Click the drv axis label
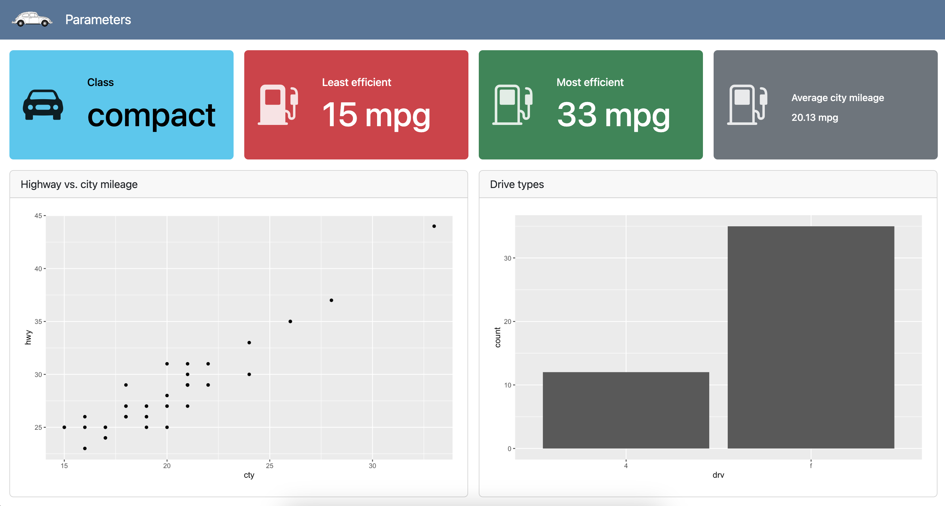This screenshot has width=945, height=506. coord(718,475)
